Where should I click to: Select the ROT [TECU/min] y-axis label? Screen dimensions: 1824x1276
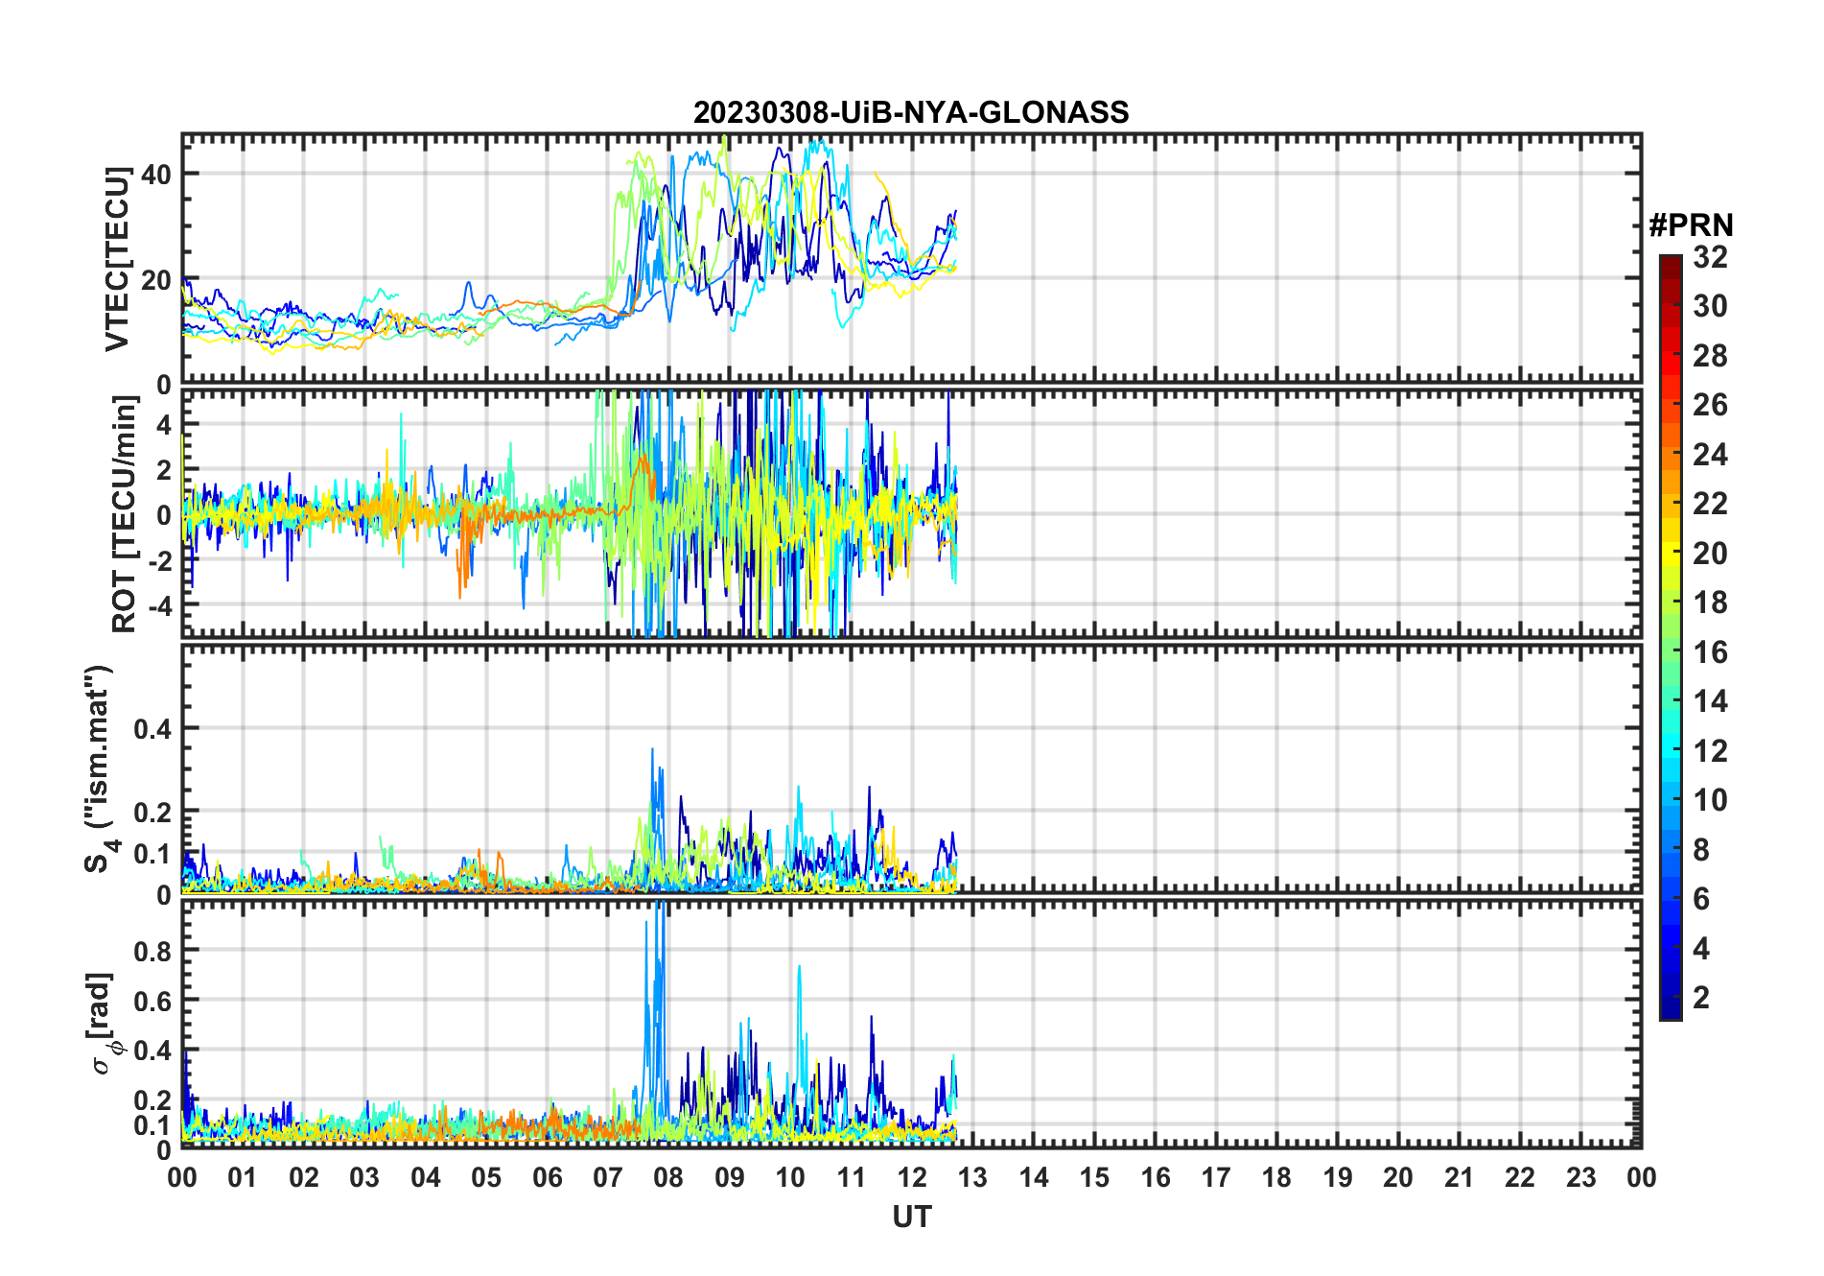[x=124, y=513]
